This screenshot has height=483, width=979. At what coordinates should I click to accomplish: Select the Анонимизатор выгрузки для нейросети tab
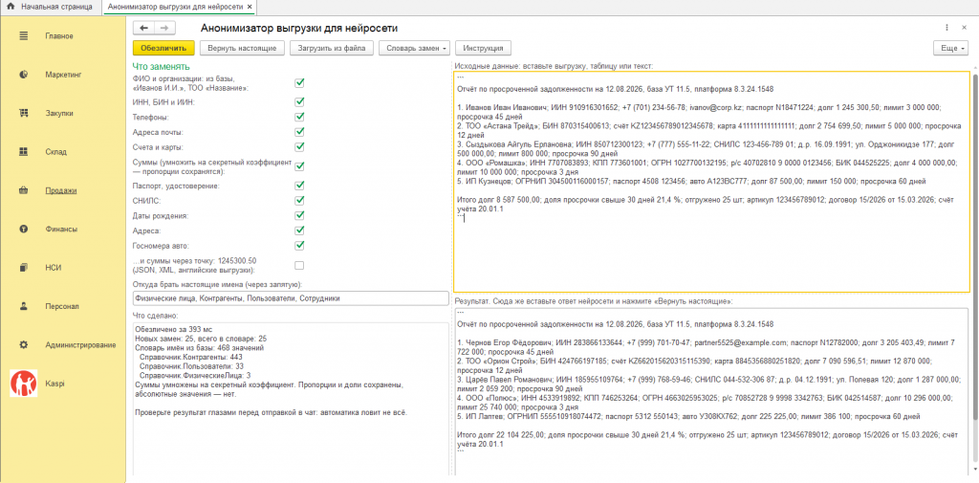click(x=179, y=7)
